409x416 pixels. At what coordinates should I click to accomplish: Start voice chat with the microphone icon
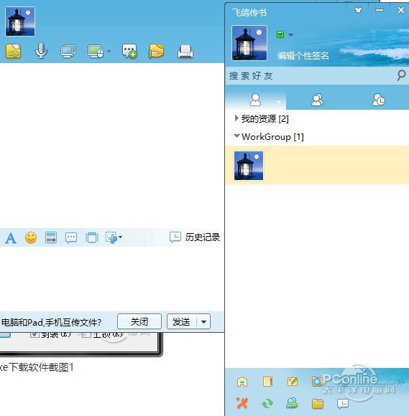point(41,50)
